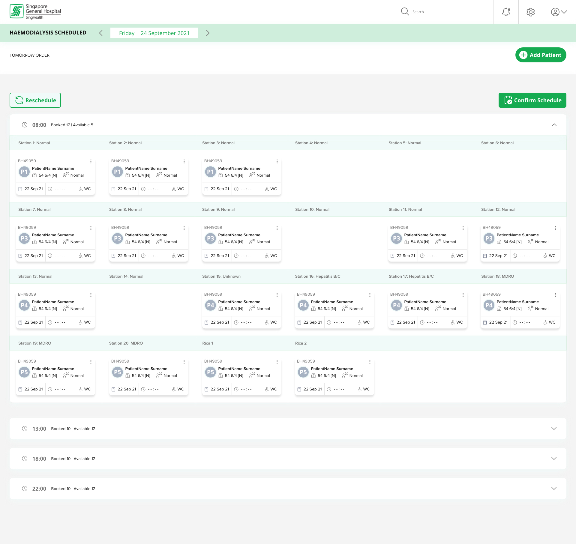Click the search magnifier icon
This screenshot has width=576, height=544.
405,12
